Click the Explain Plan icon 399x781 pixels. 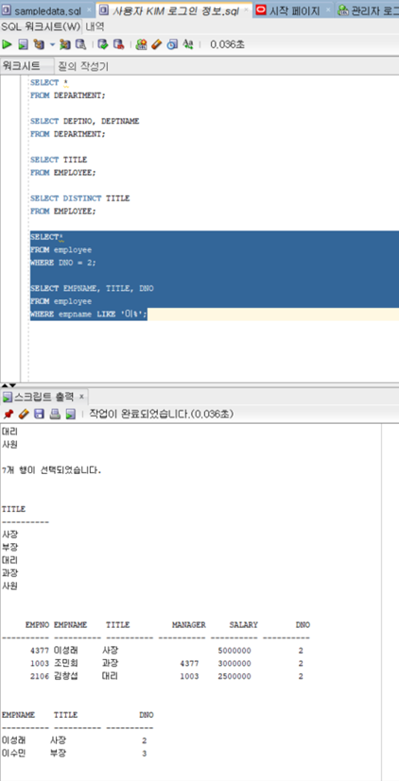pos(39,44)
